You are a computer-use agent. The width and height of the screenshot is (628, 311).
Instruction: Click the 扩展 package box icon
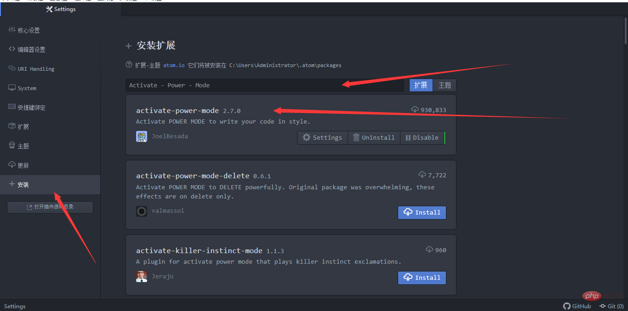click(x=12, y=126)
